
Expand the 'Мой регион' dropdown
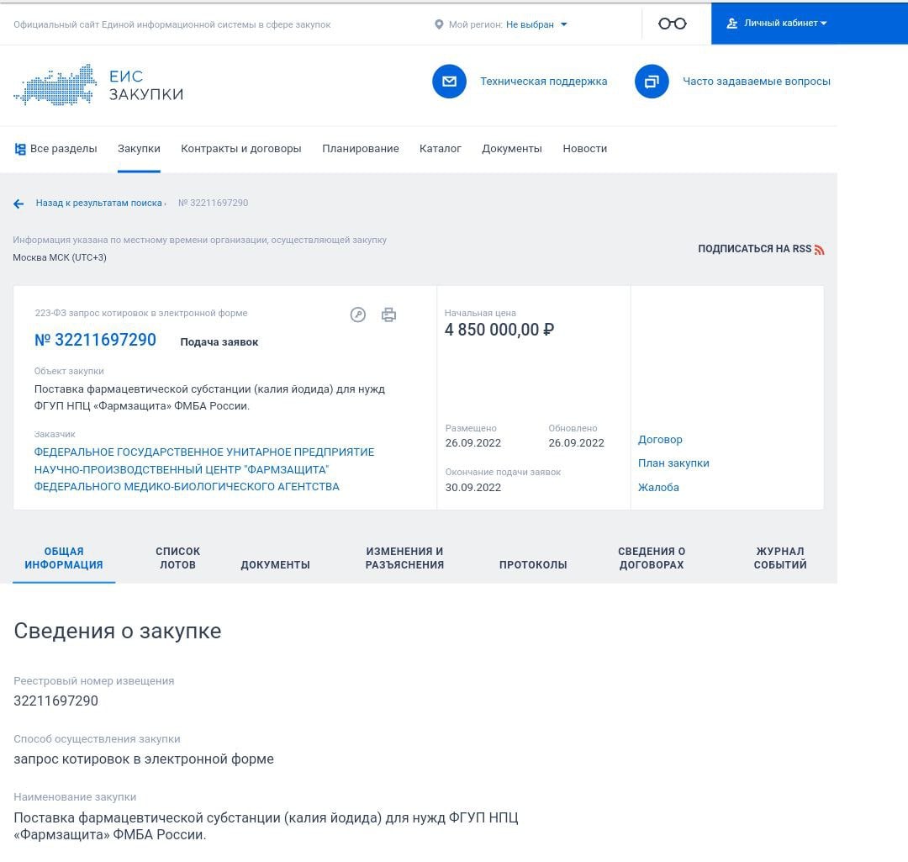pyautogui.click(x=536, y=24)
